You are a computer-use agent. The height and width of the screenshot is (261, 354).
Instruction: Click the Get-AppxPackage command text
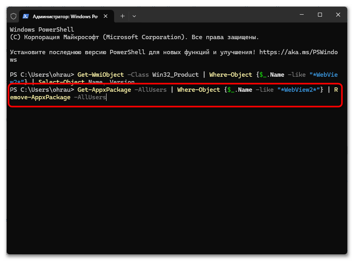point(104,90)
